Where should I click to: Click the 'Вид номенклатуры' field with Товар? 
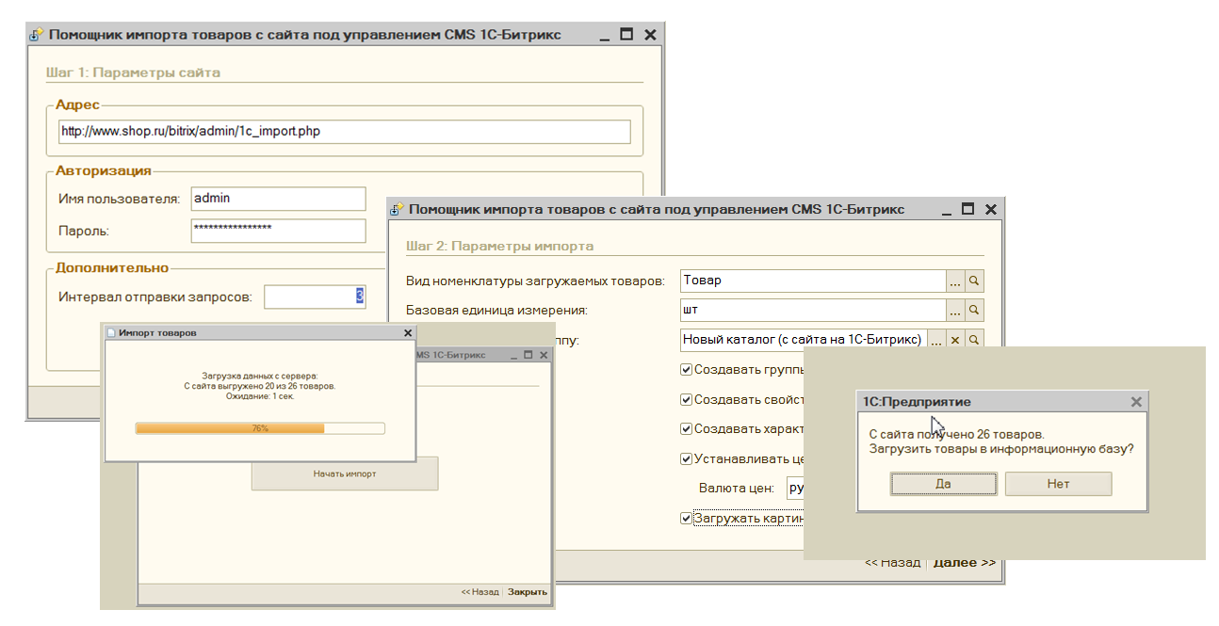point(812,281)
